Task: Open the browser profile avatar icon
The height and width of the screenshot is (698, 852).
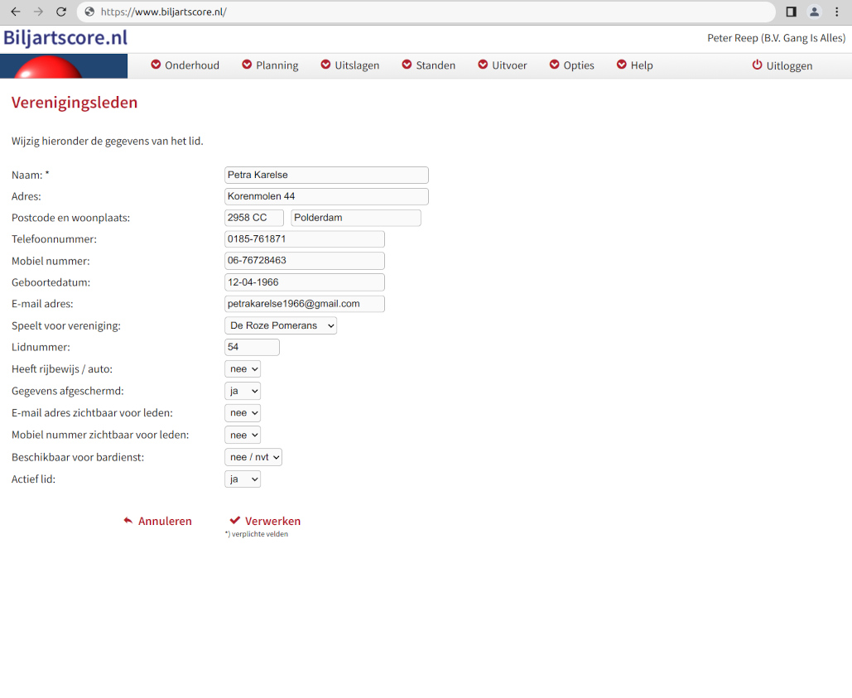Action: [814, 12]
